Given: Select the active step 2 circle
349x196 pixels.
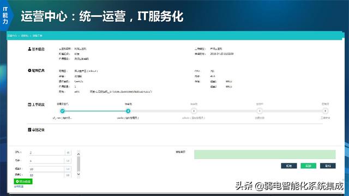Looking at the screenshot, I should pyautogui.click(x=128, y=111).
